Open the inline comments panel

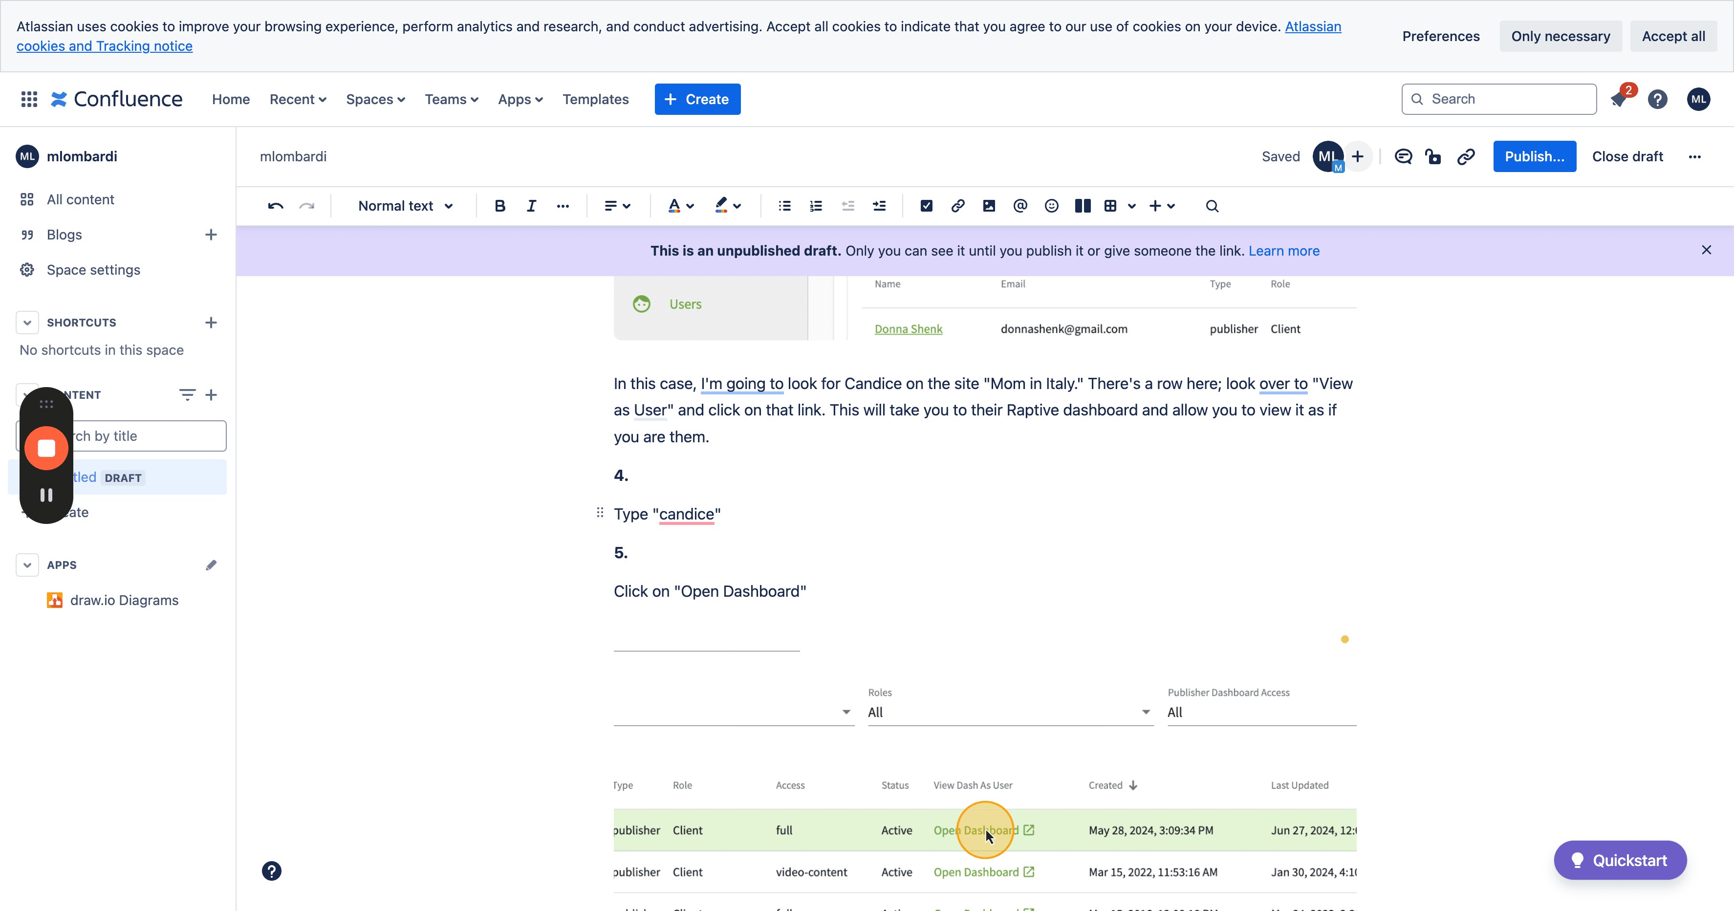pyautogui.click(x=1403, y=157)
